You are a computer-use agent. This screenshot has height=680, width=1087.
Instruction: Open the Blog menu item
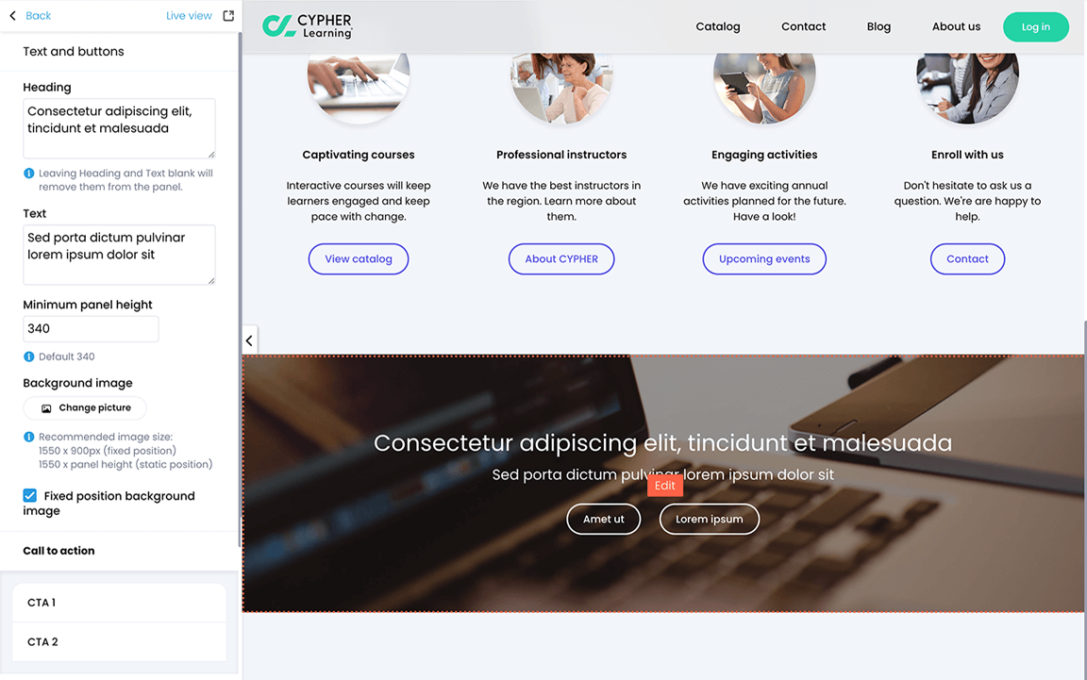tap(878, 26)
